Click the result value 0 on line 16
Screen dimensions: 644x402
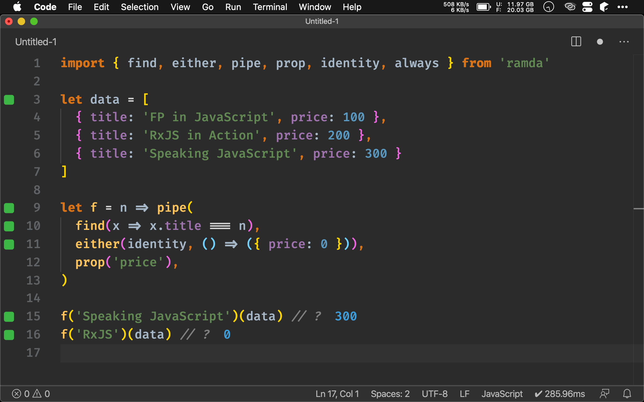(227, 334)
